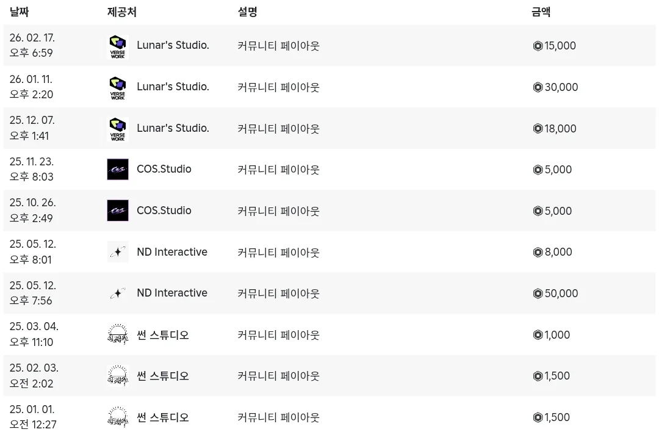Open 썬 스튜디오 link in 25. 03. 04. row
Viewport: 659px width, 443px height.
click(163, 335)
